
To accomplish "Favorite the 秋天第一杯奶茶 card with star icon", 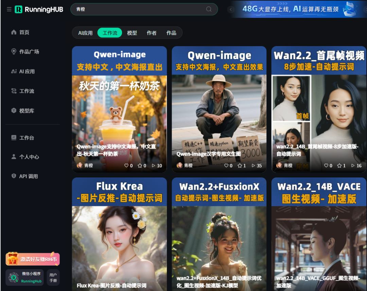I will coord(140,166).
